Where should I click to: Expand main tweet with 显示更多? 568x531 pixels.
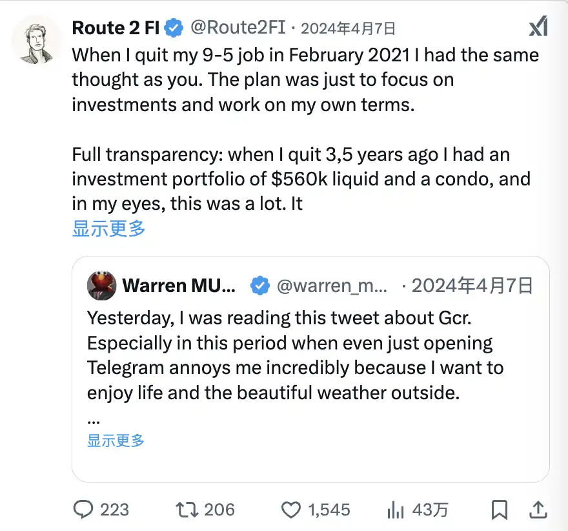tap(108, 228)
